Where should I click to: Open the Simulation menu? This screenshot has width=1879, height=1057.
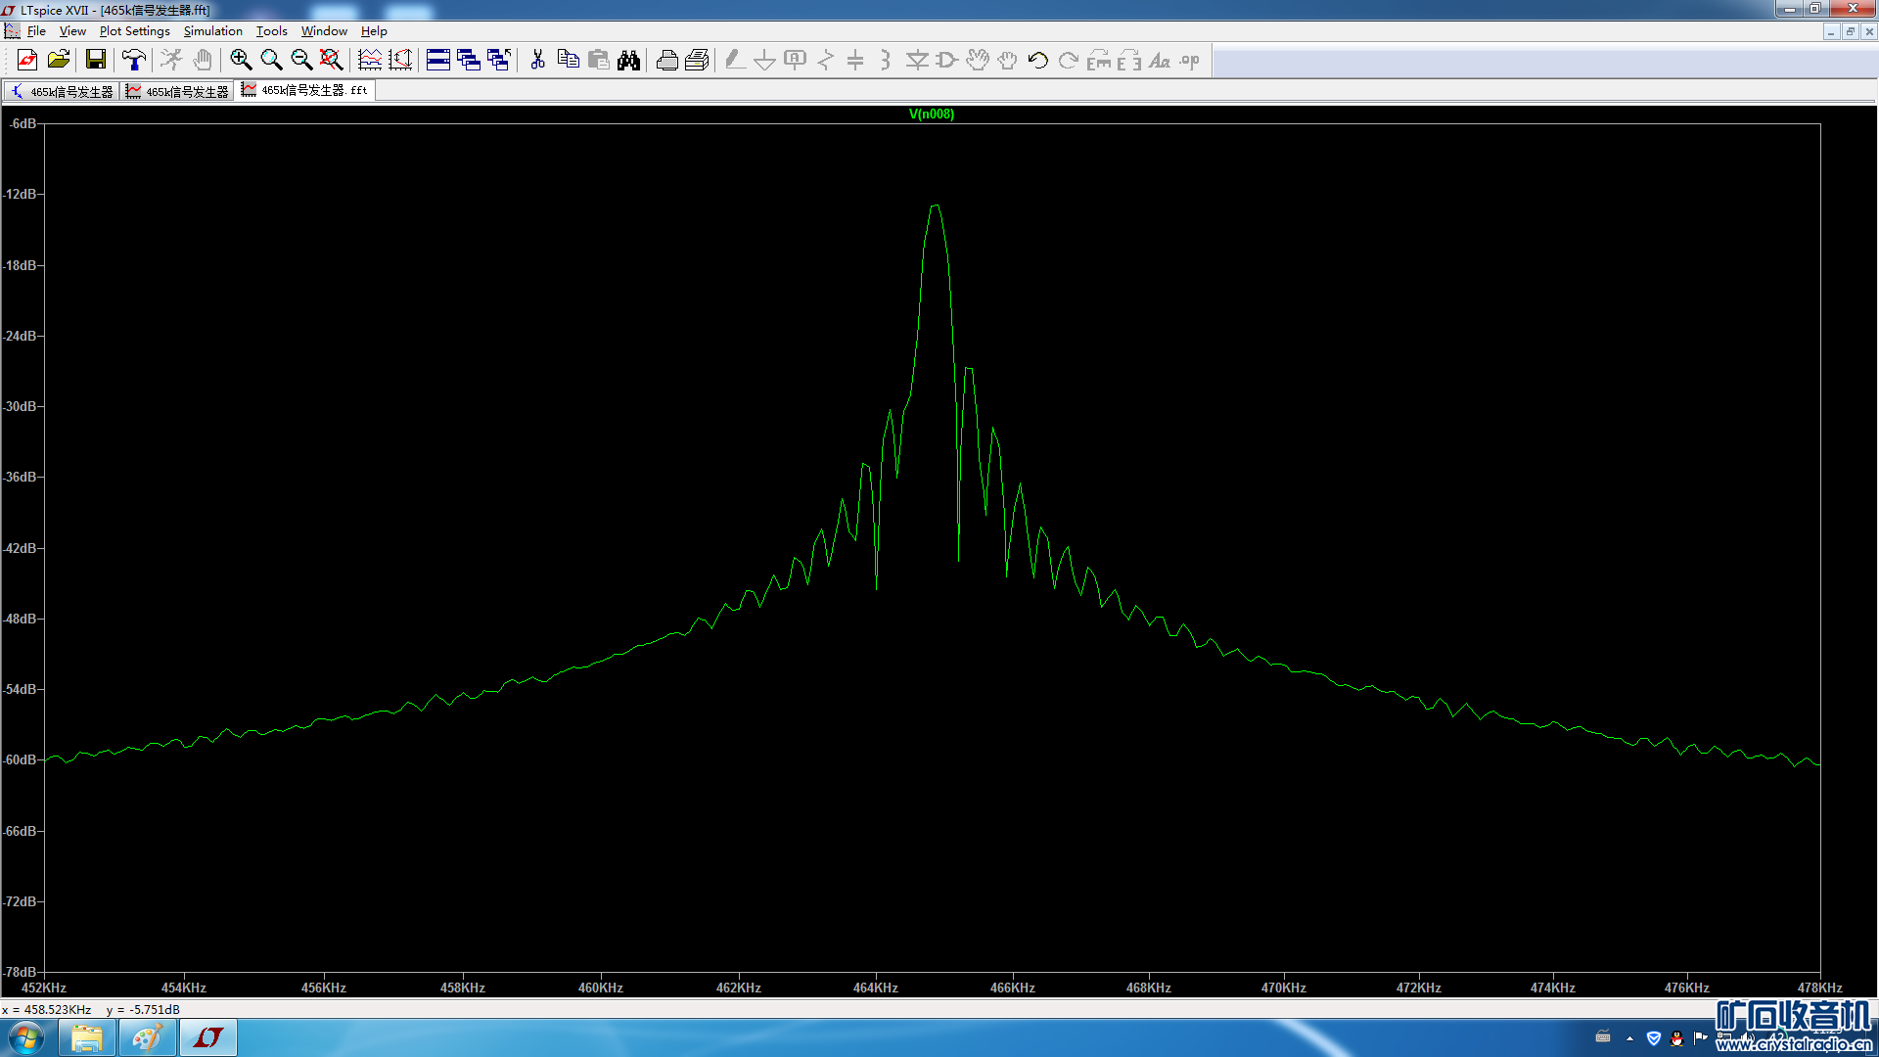pos(212,31)
